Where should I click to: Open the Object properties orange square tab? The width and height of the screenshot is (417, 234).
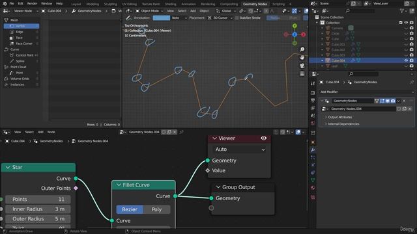[313, 142]
